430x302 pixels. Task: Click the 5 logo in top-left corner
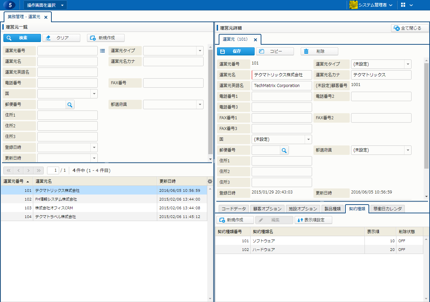(x=11, y=5)
